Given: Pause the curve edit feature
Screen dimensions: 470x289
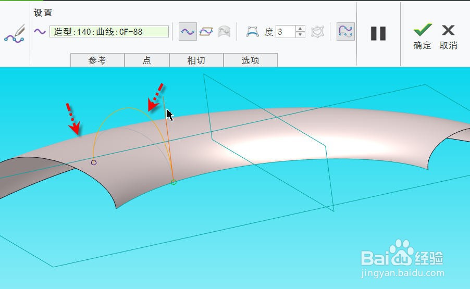Looking at the screenshot, I should pos(378,33).
